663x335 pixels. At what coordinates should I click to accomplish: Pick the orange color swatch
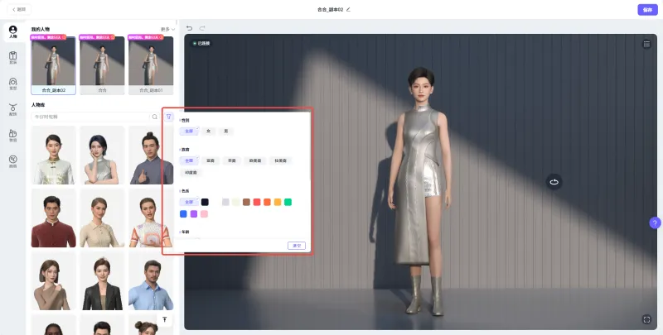point(267,202)
